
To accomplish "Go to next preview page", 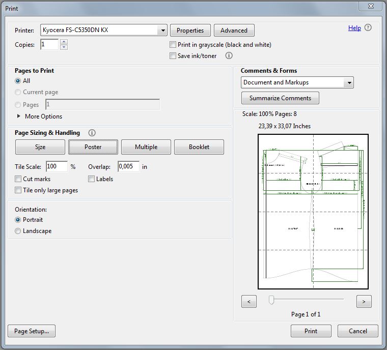I will (x=364, y=301).
